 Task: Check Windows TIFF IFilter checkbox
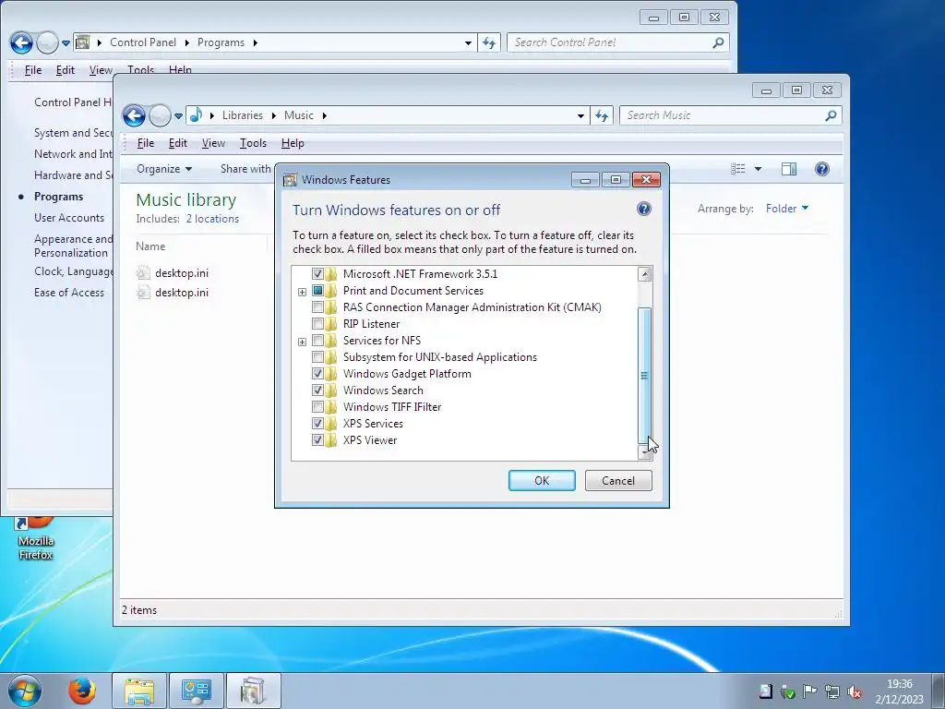[317, 407]
